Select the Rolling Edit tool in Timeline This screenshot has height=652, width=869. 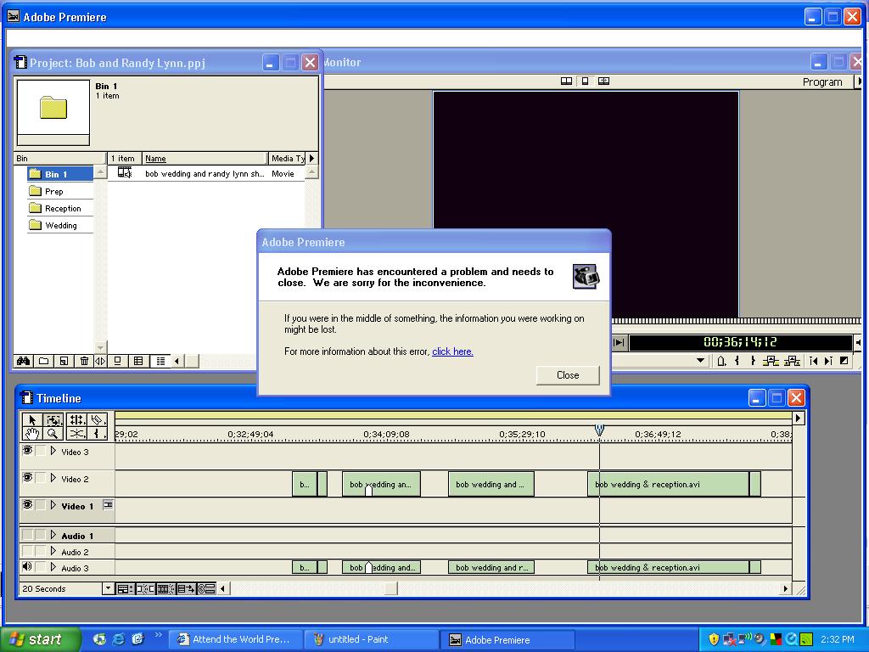[x=77, y=419]
